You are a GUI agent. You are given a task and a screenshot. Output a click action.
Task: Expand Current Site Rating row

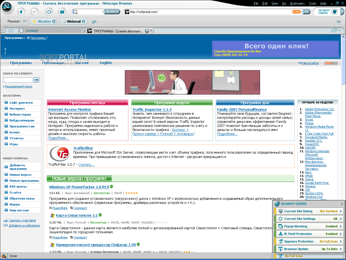[x=341, y=211]
